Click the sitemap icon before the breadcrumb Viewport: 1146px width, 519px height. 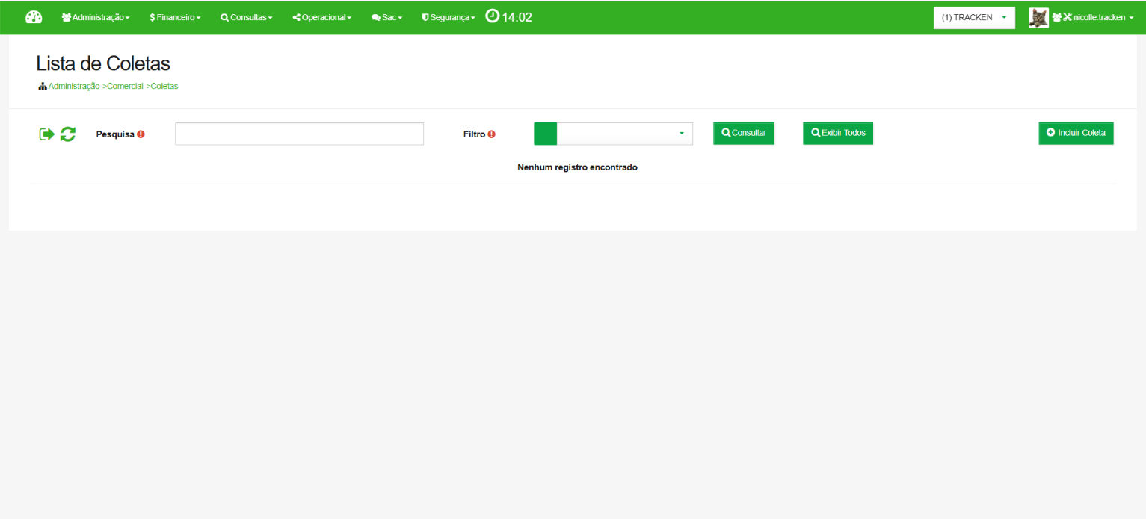pos(43,87)
